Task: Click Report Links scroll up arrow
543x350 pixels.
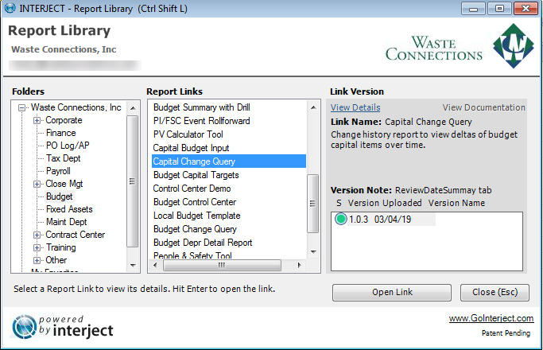Action: tap(313, 107)
